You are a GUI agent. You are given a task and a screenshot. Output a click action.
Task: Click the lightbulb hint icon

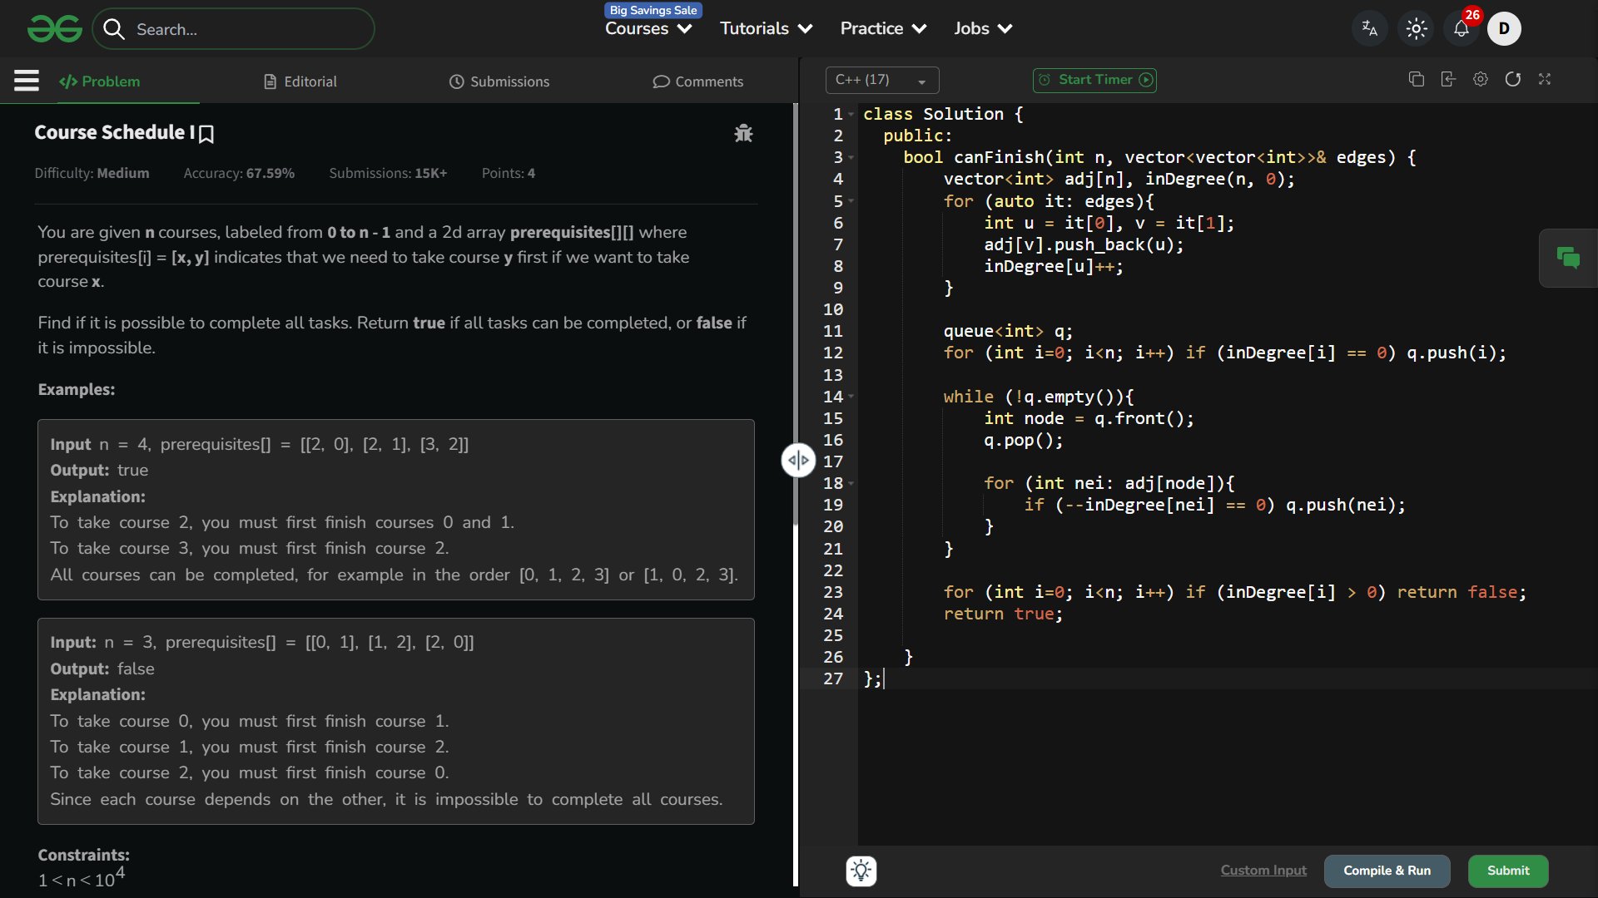coord(861,871)
